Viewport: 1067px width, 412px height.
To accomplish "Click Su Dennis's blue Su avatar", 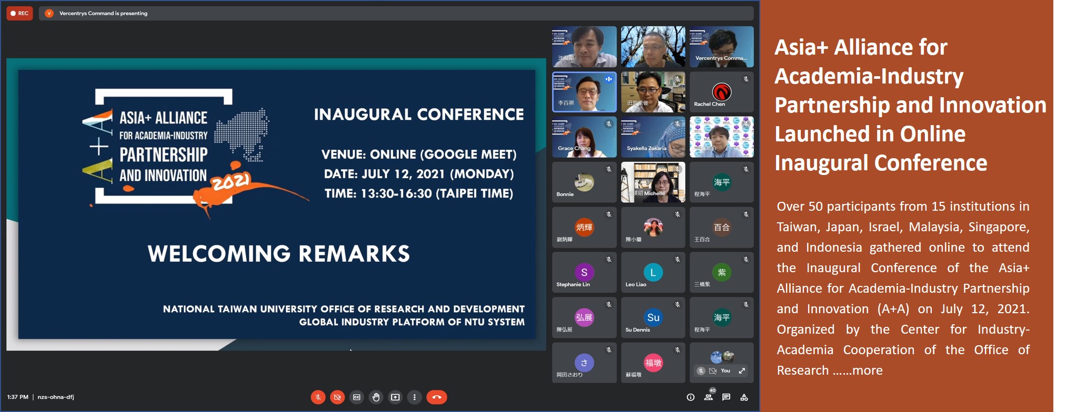I will coord(653,317).
